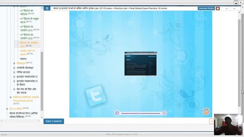Expand the ब्राउजर section above इंटरनेट एक्सप्लोरर 9
244x137 pixels.
click(x=14, y=72)
